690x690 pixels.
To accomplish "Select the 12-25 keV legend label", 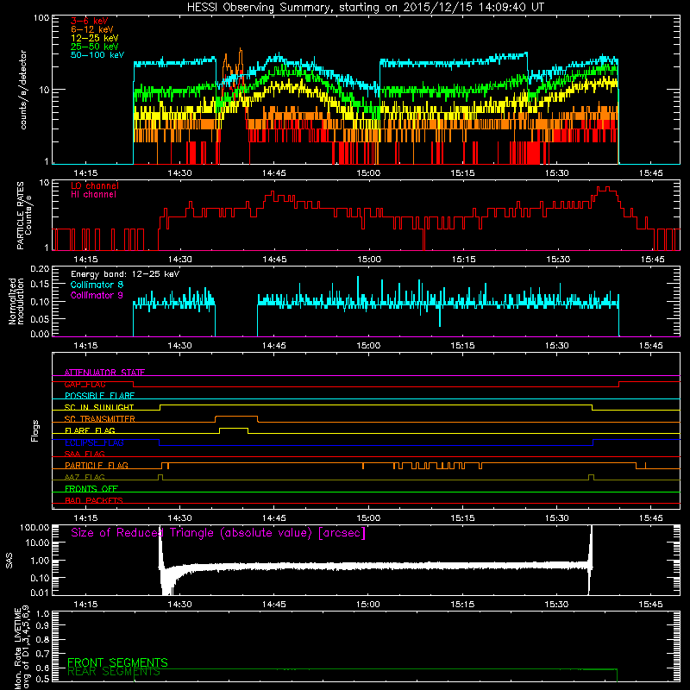I will [94, 38].
